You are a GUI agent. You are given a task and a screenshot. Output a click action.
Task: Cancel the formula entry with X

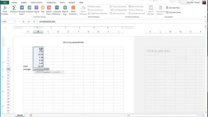click(23, 21)
